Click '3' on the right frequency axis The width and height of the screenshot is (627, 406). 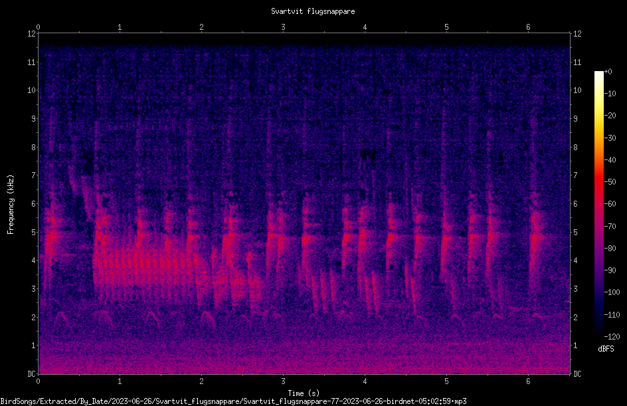coord(575,289)
